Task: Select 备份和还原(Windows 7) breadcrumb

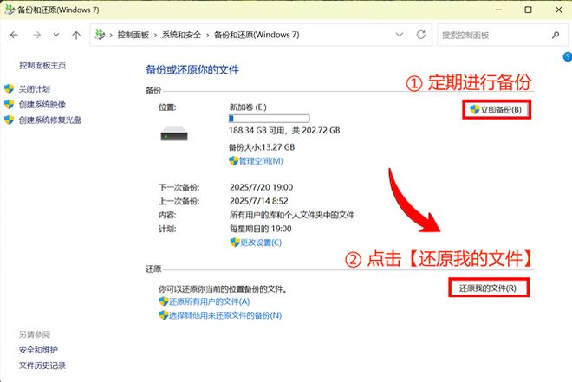Action: [257, 35]
